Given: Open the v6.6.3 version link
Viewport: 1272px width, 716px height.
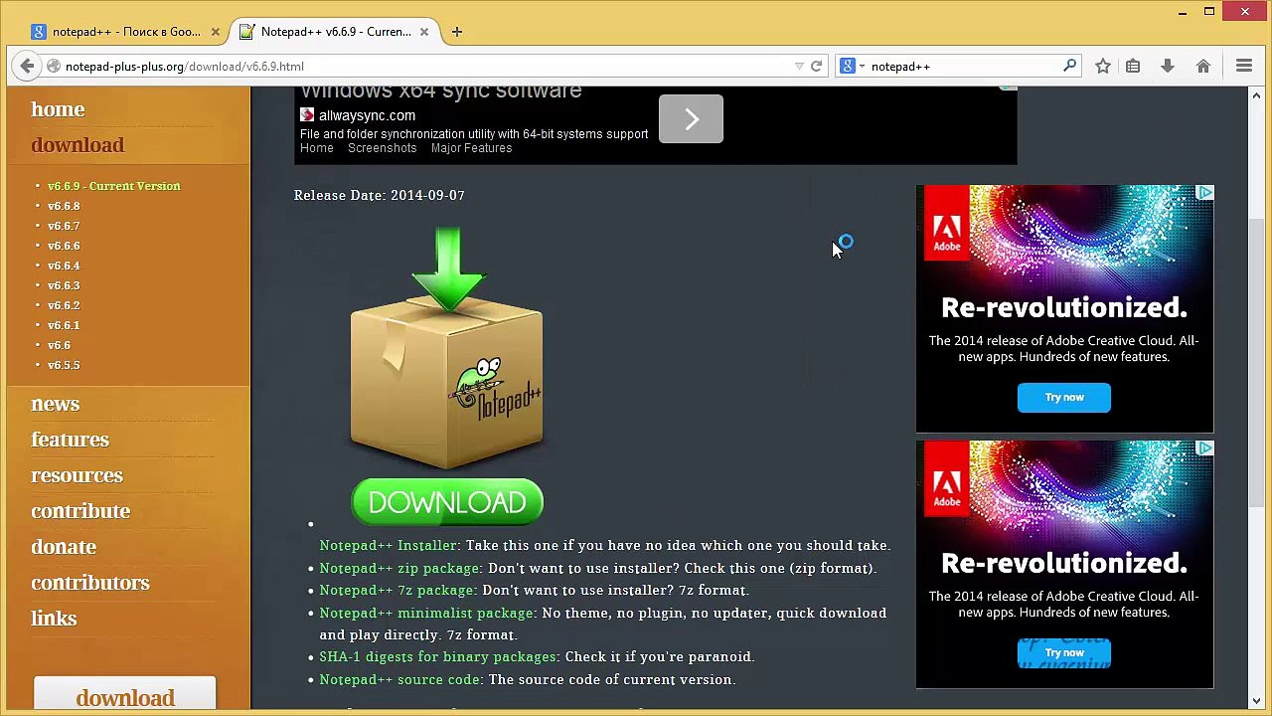Looking at the screenshot, I should 64,285.
